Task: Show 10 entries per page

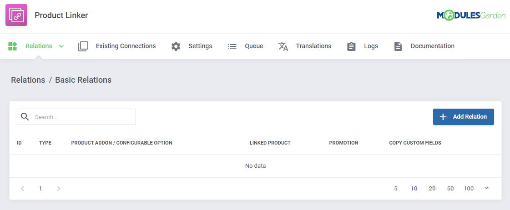Action: (414, 189)
